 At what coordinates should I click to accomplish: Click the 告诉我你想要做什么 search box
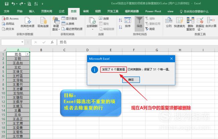click(x=195, y=11)
